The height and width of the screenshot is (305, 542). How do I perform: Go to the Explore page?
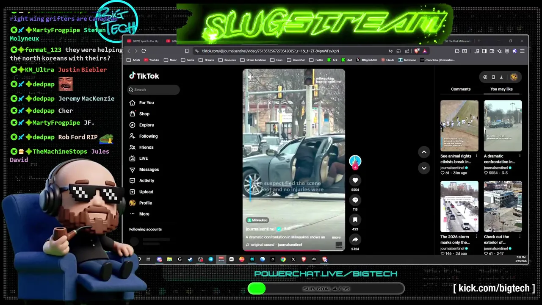(x=142, y=125)
